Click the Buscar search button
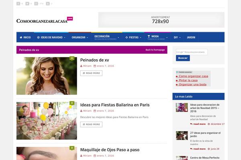Viewport: 241px width, 160px height. [183, 58]
